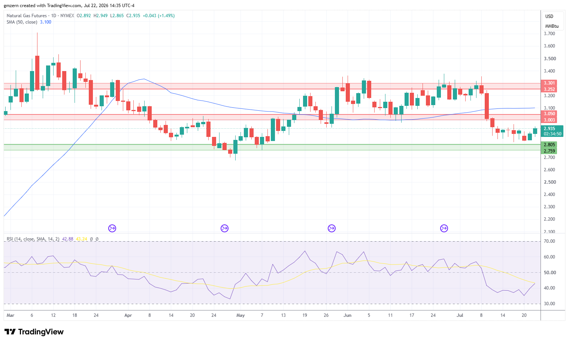Select the Natural Gas Futures symbol title

[27, 16]
